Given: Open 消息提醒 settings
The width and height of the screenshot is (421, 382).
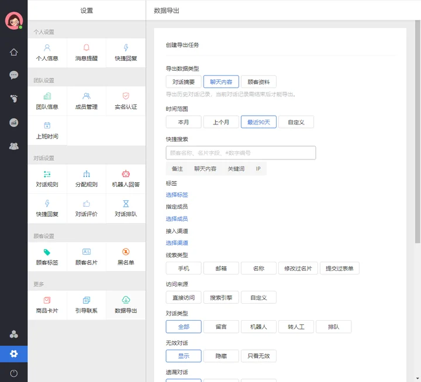Looking at the screenshot, I should 87,53.
